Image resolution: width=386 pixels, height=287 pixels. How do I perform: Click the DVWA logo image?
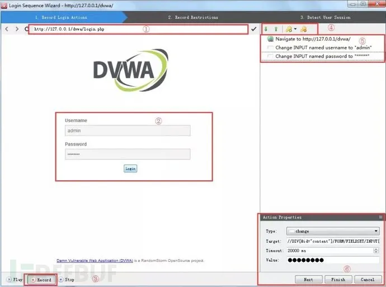coord(131,70)
